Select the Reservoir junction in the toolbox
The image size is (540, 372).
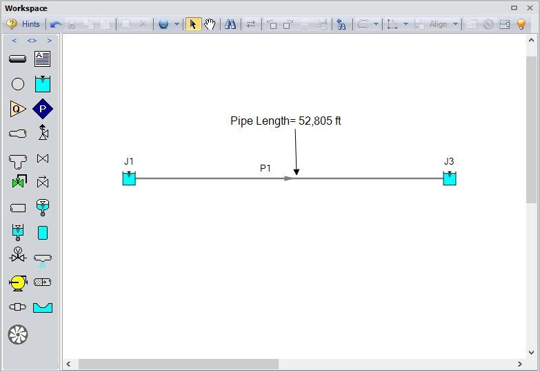[43, 84]
